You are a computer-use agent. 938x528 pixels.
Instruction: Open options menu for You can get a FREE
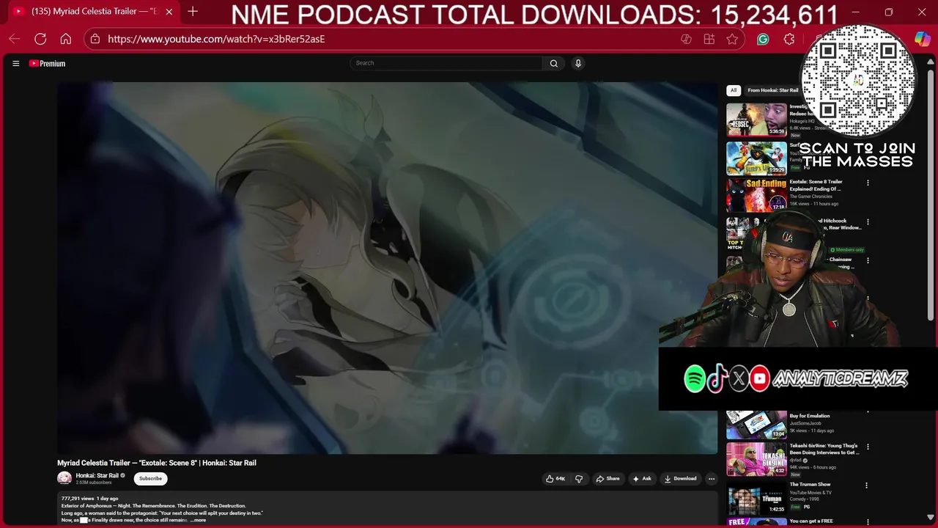pyautogui.click(x=868, y=522)
